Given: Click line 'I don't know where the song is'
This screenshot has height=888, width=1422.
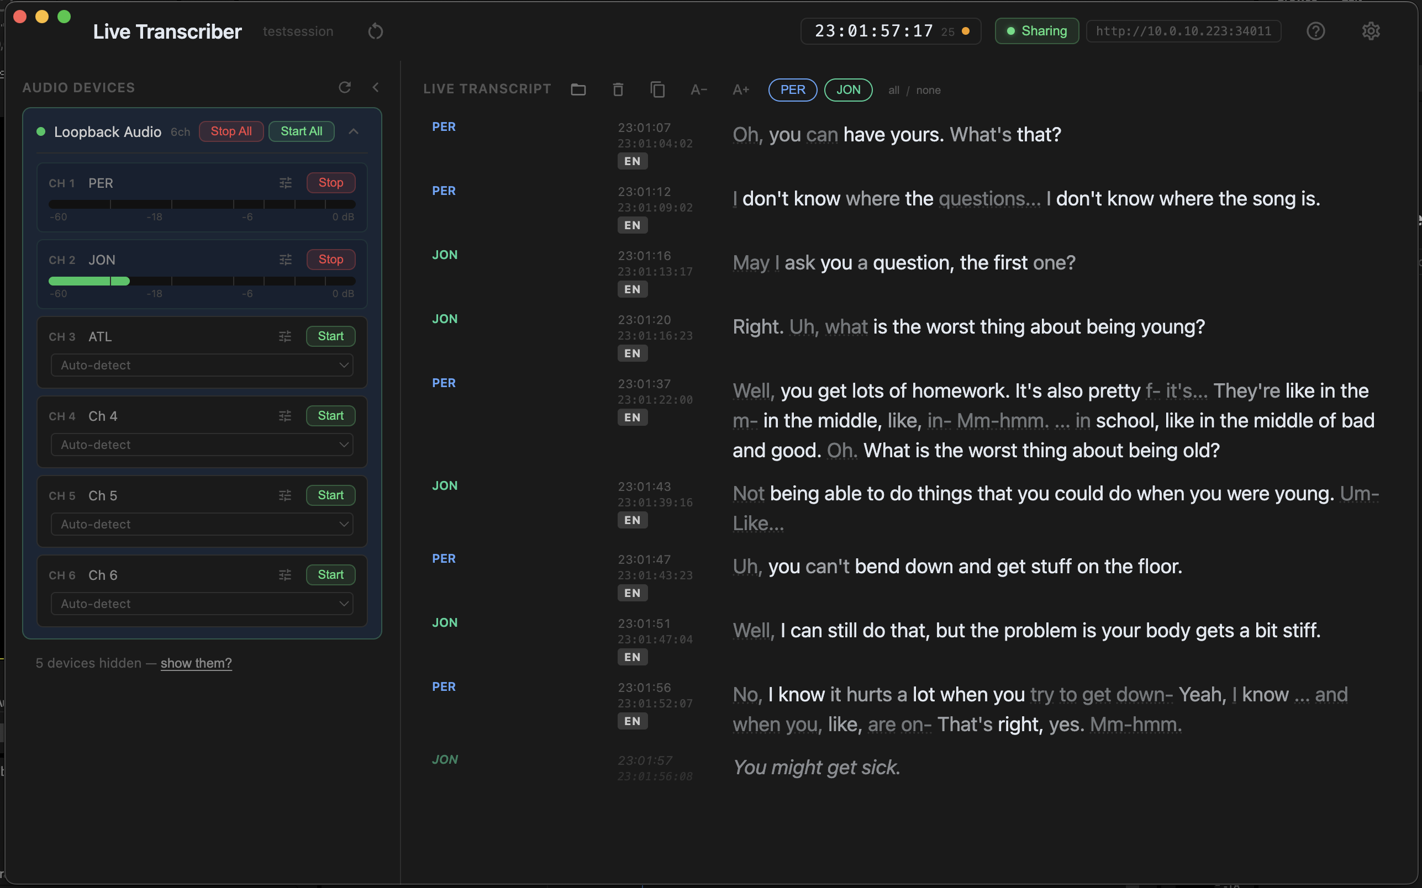Looking at the screenshot, I should coord(1026,199).
